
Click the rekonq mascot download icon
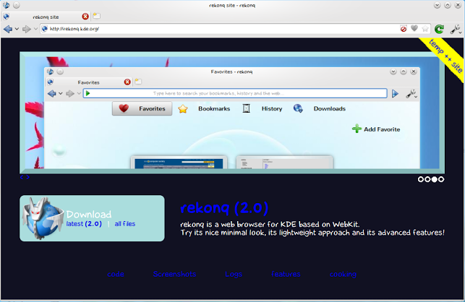(42, 218)
